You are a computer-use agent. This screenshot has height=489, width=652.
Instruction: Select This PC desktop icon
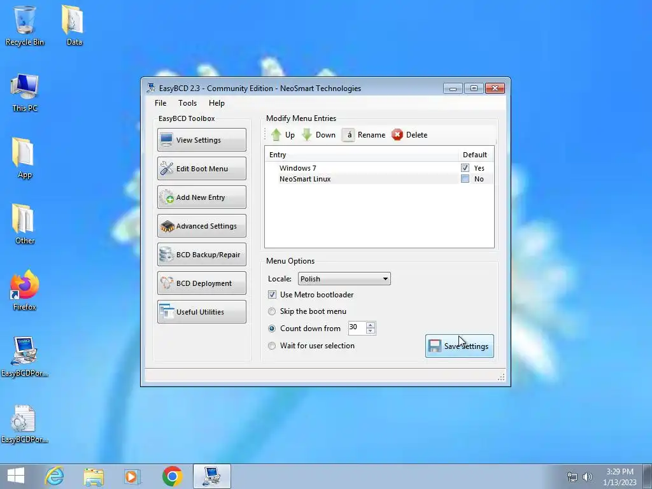tap(25, 93)
